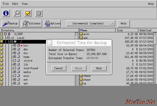Viewport: 157px width, 106px height.
Task: Select the misc directory name
Action: [x=26, y=76]
